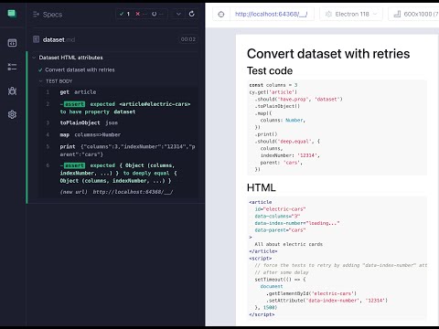Click the Test code heading
This screenshot has width=439, height=329.
(270, 70)
